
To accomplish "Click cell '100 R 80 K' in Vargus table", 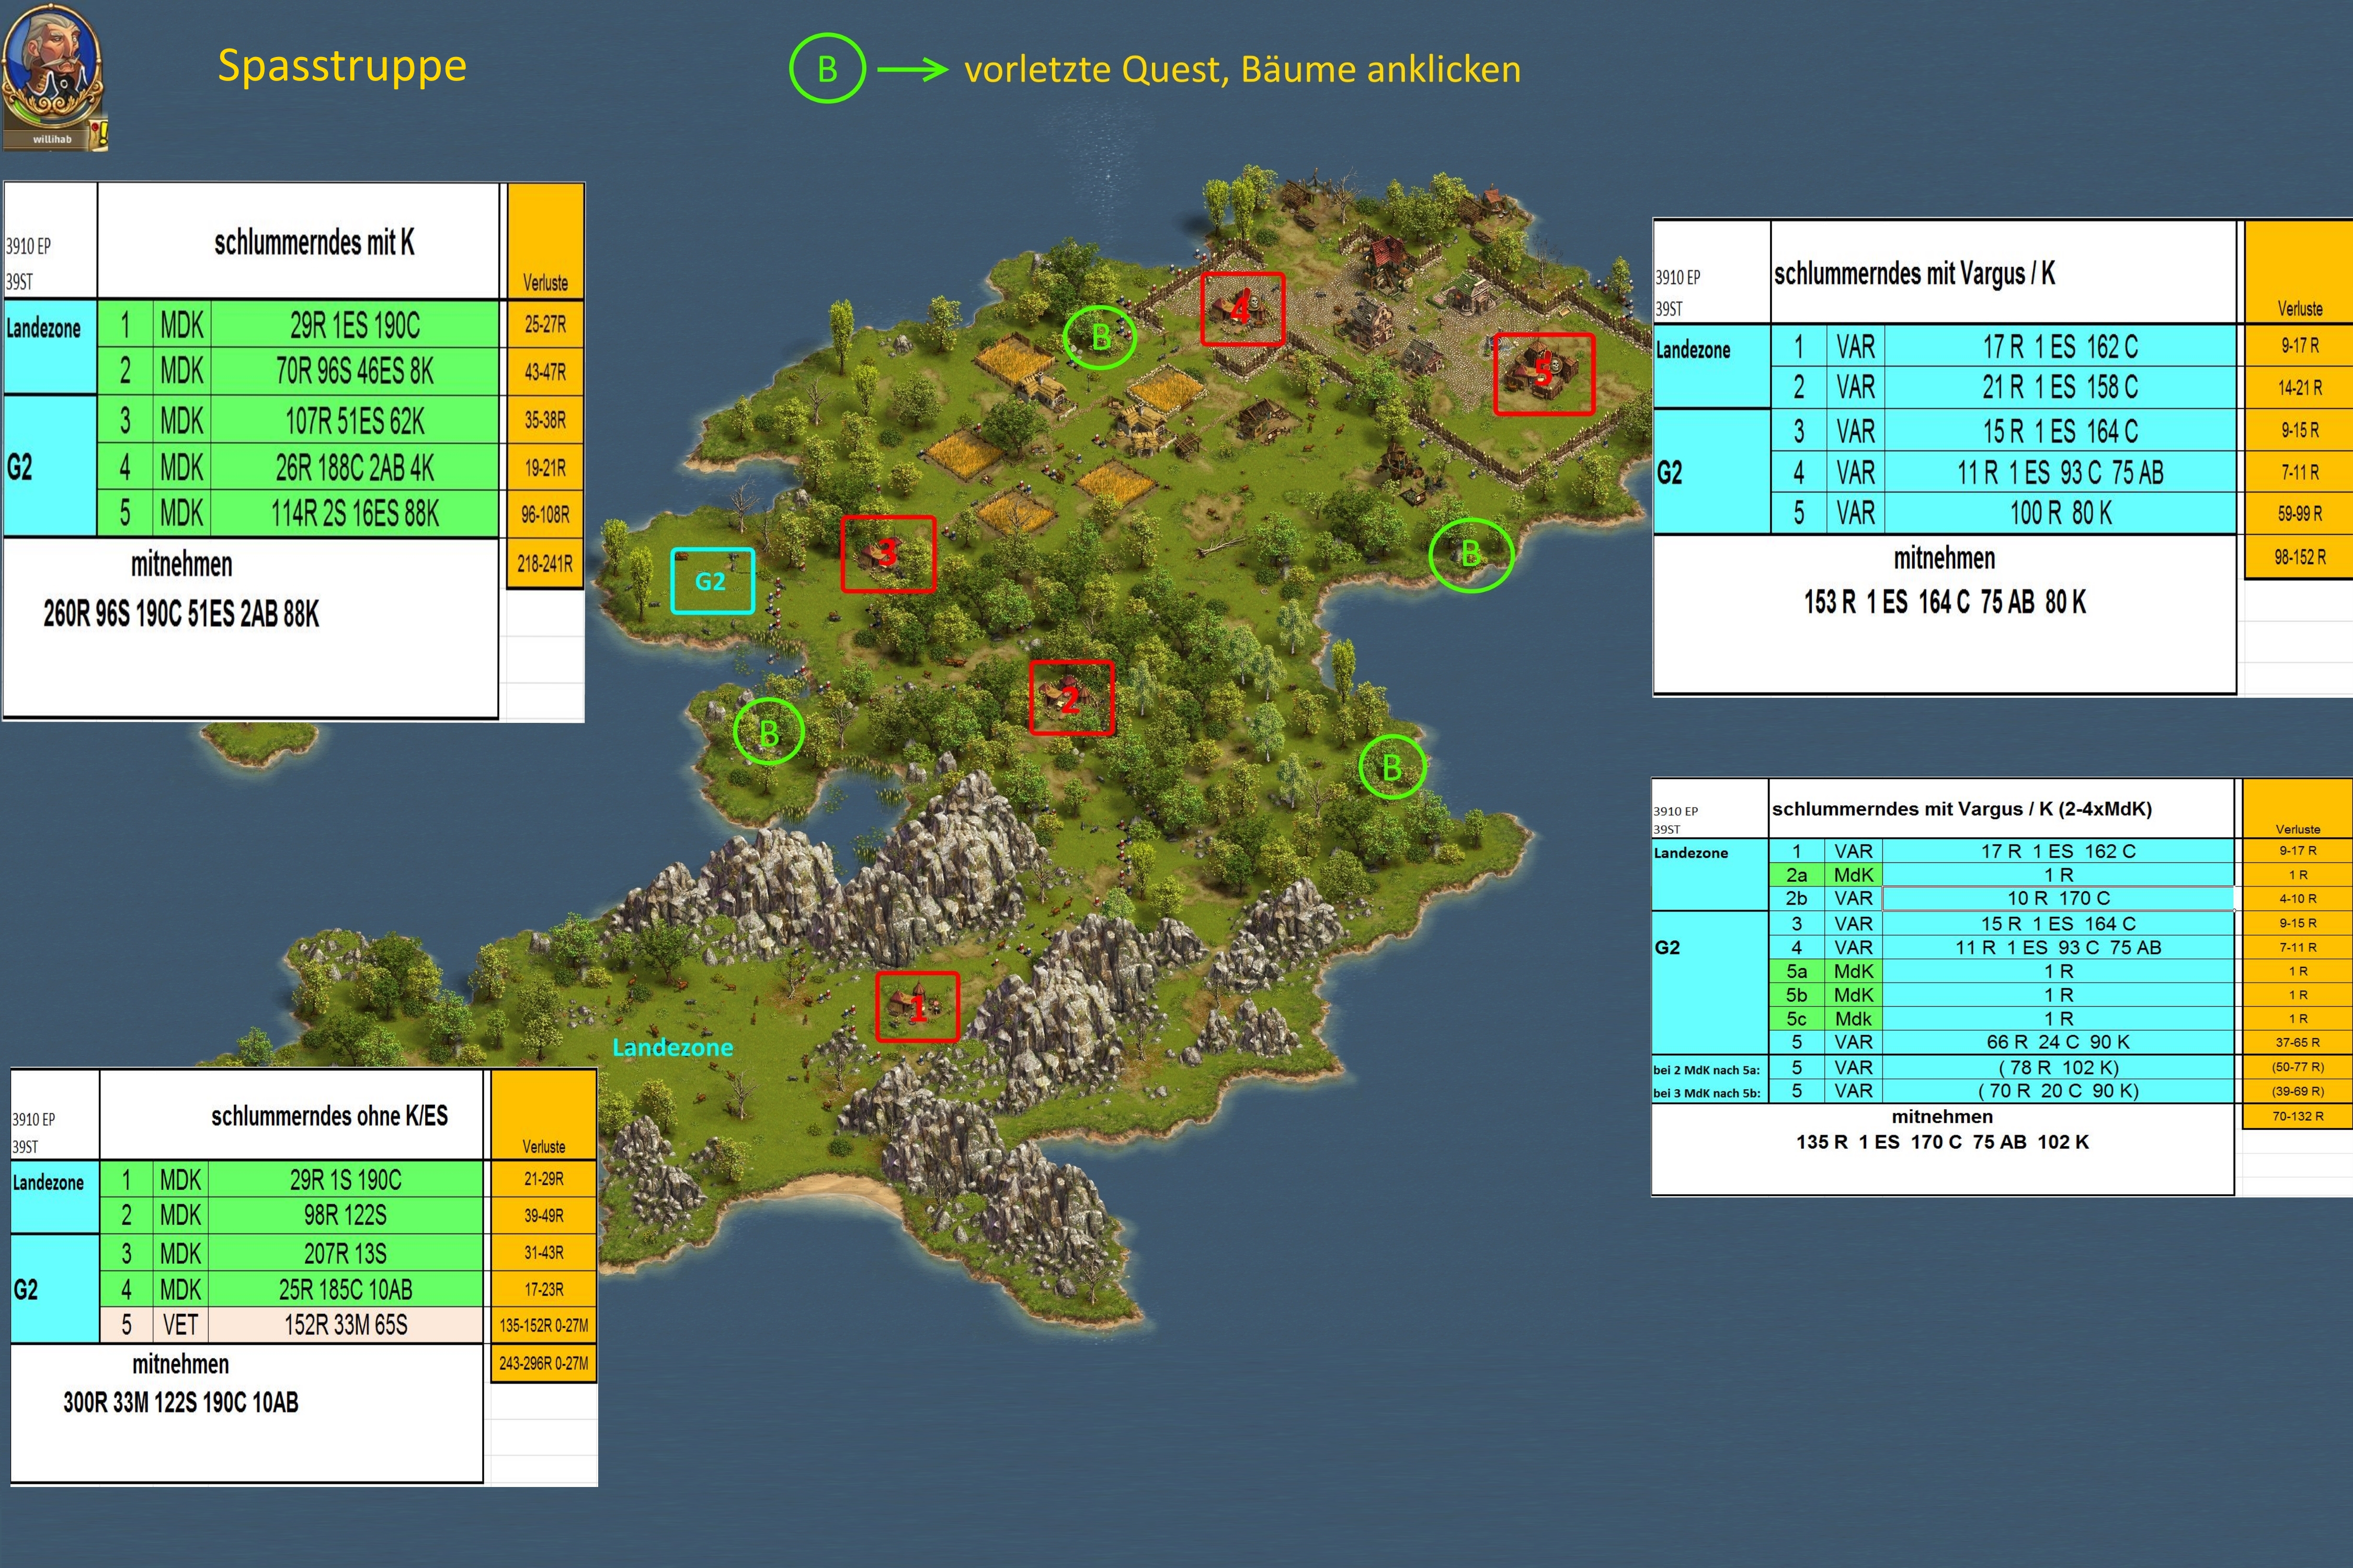I will pos(2060,513).
